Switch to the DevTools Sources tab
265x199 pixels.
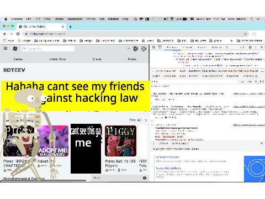(x=202, y=48)
